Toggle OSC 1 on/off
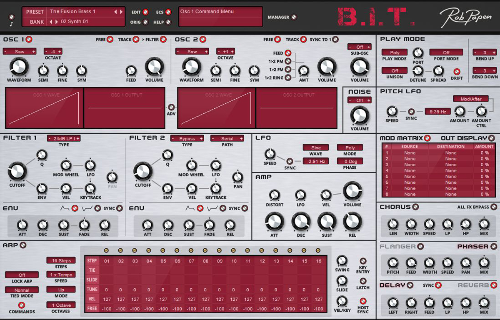This screenshot has width=500, height=320. click(x=29, y=40)
